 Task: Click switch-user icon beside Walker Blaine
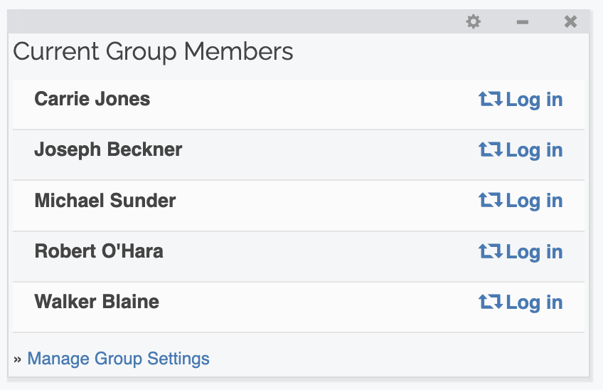pos(491,302)
